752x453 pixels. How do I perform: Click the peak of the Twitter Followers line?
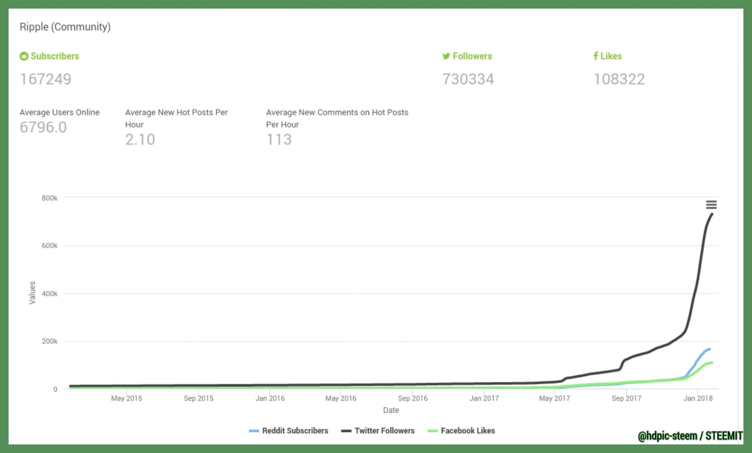click(712, 214)
